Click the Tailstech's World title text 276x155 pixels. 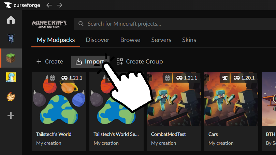[x=54, y=134]
